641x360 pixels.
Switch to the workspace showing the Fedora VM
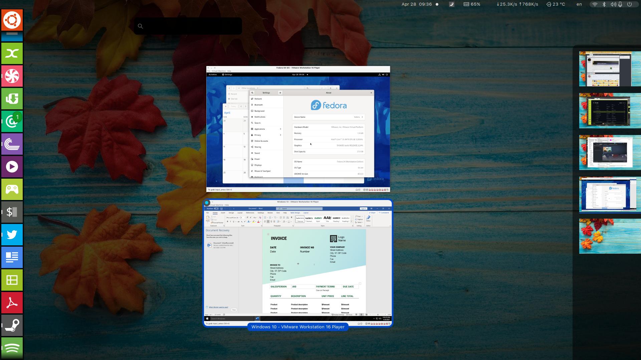(610, 194)
